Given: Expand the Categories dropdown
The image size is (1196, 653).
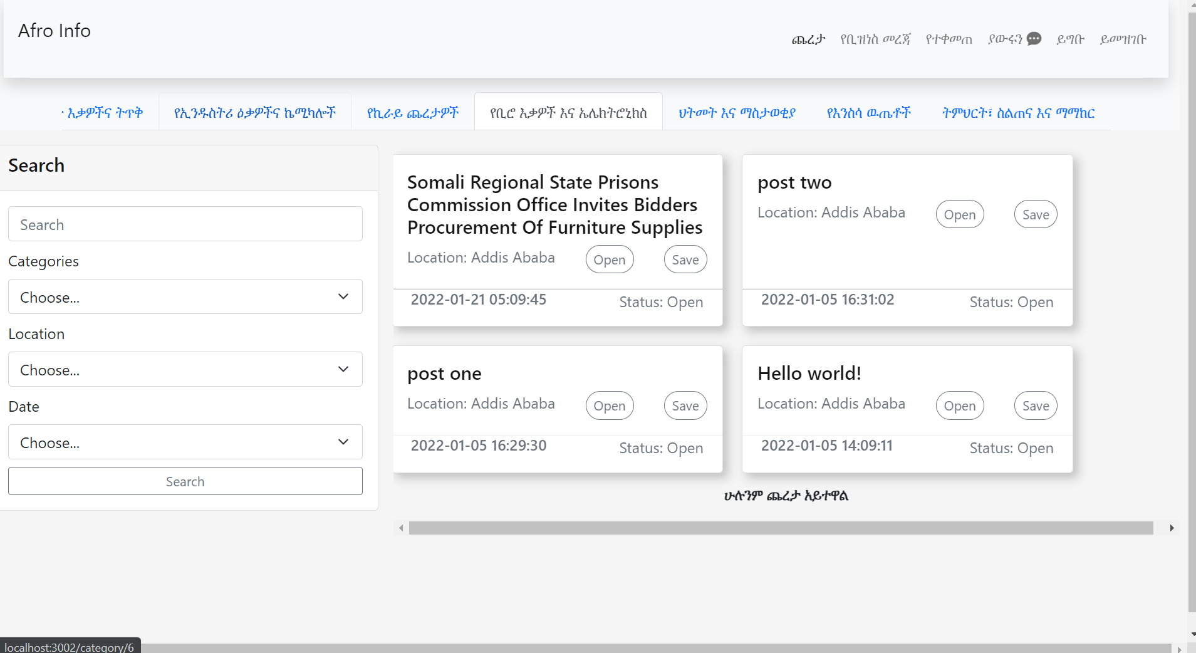Looking at the screenshot, I should pyautogui.click(x=185, y=296).
